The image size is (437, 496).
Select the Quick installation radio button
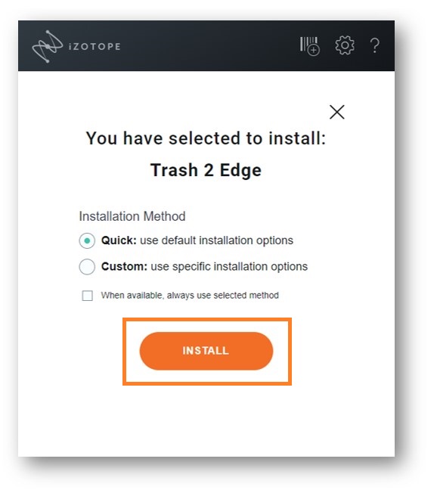(87, 240)
